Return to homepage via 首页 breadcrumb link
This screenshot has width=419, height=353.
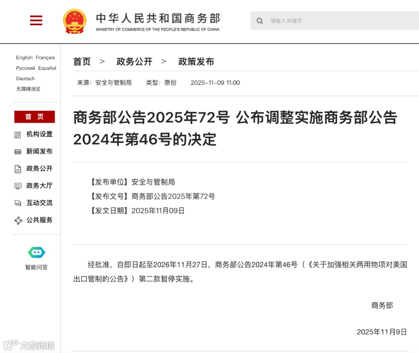(x=81, y=61)
